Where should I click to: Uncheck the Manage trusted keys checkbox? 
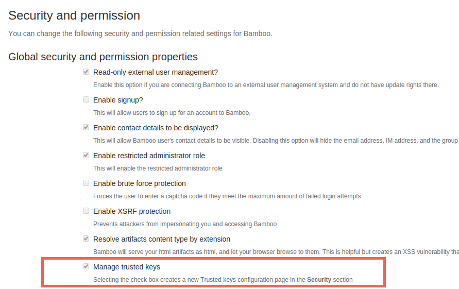point(86,266)
